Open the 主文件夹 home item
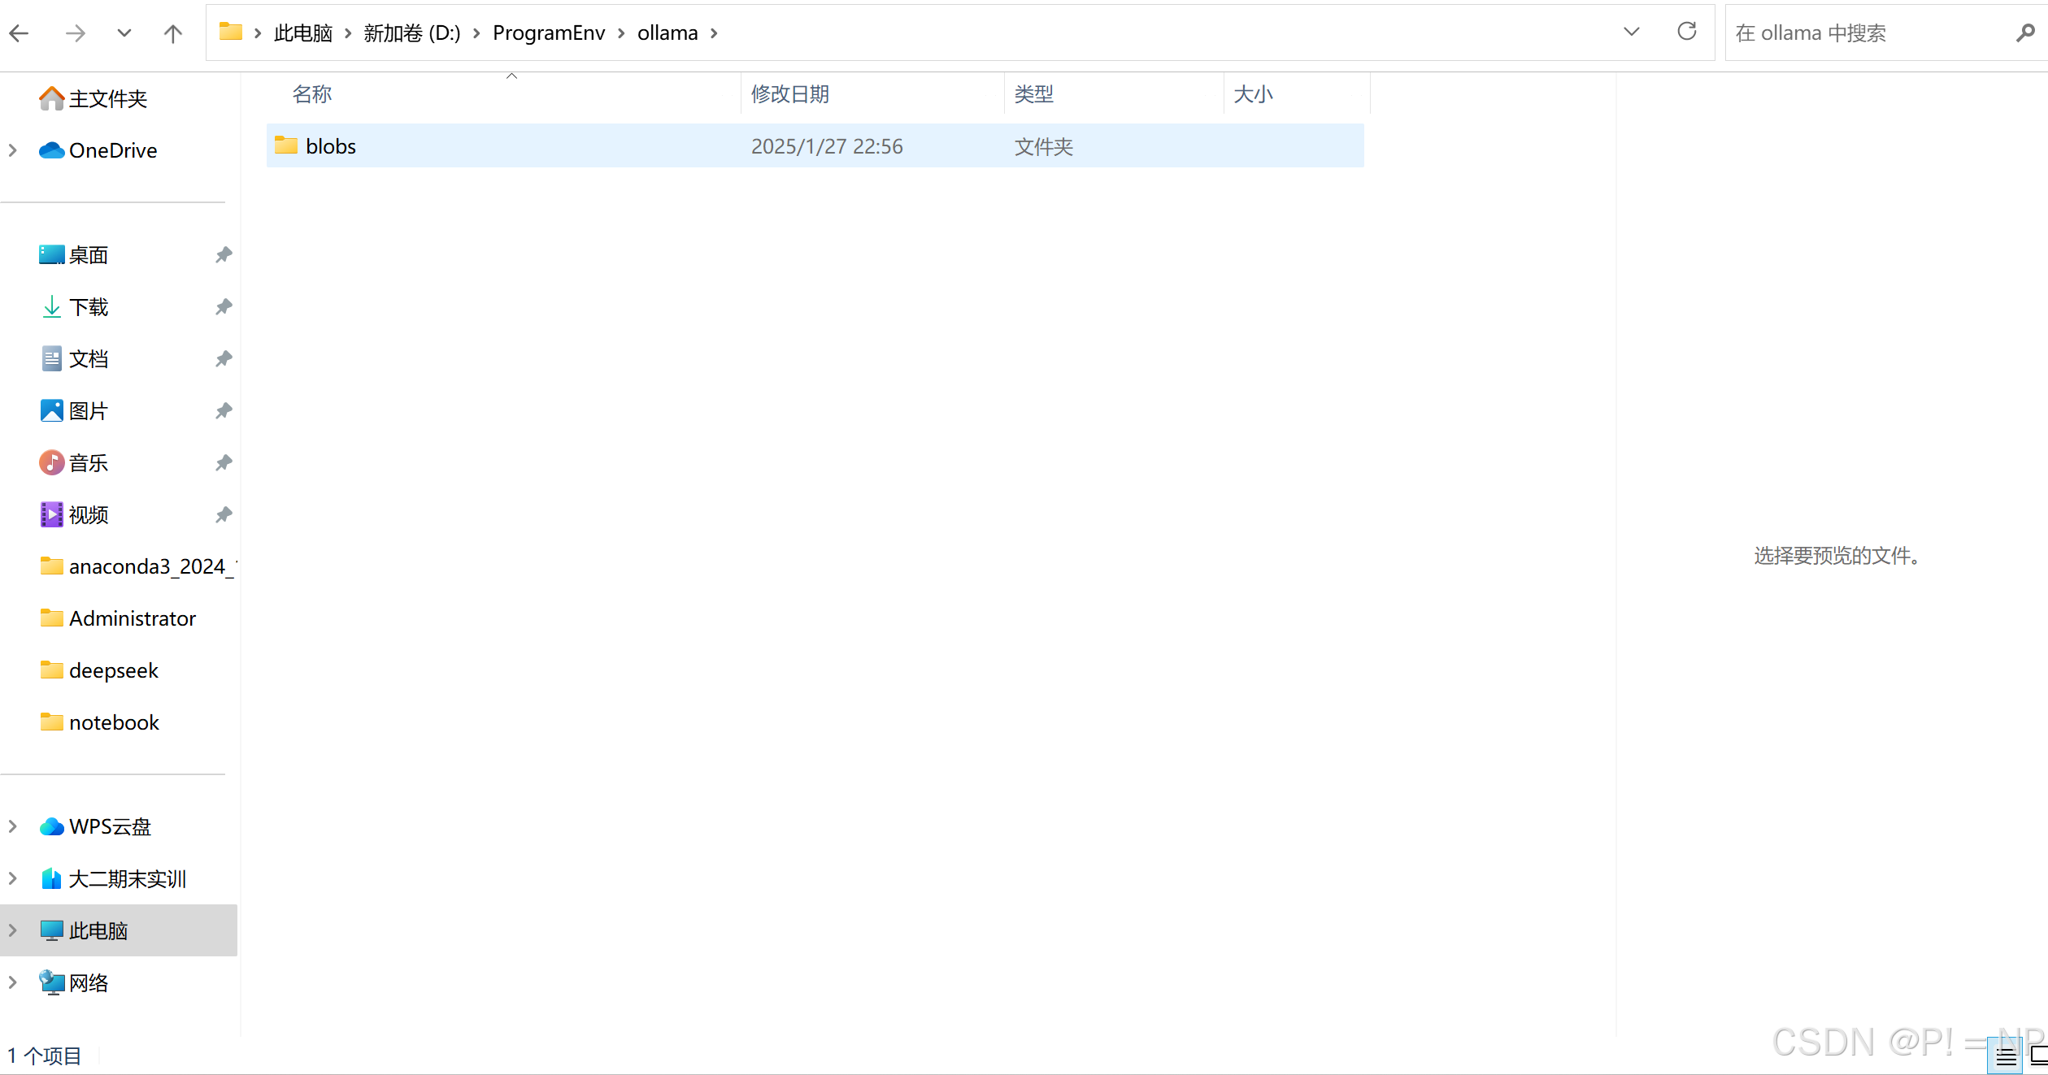Viewport: 2048px width, 1075px height. click(x=107, y=98)
